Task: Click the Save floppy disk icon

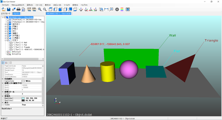Action: pos(9,9)
